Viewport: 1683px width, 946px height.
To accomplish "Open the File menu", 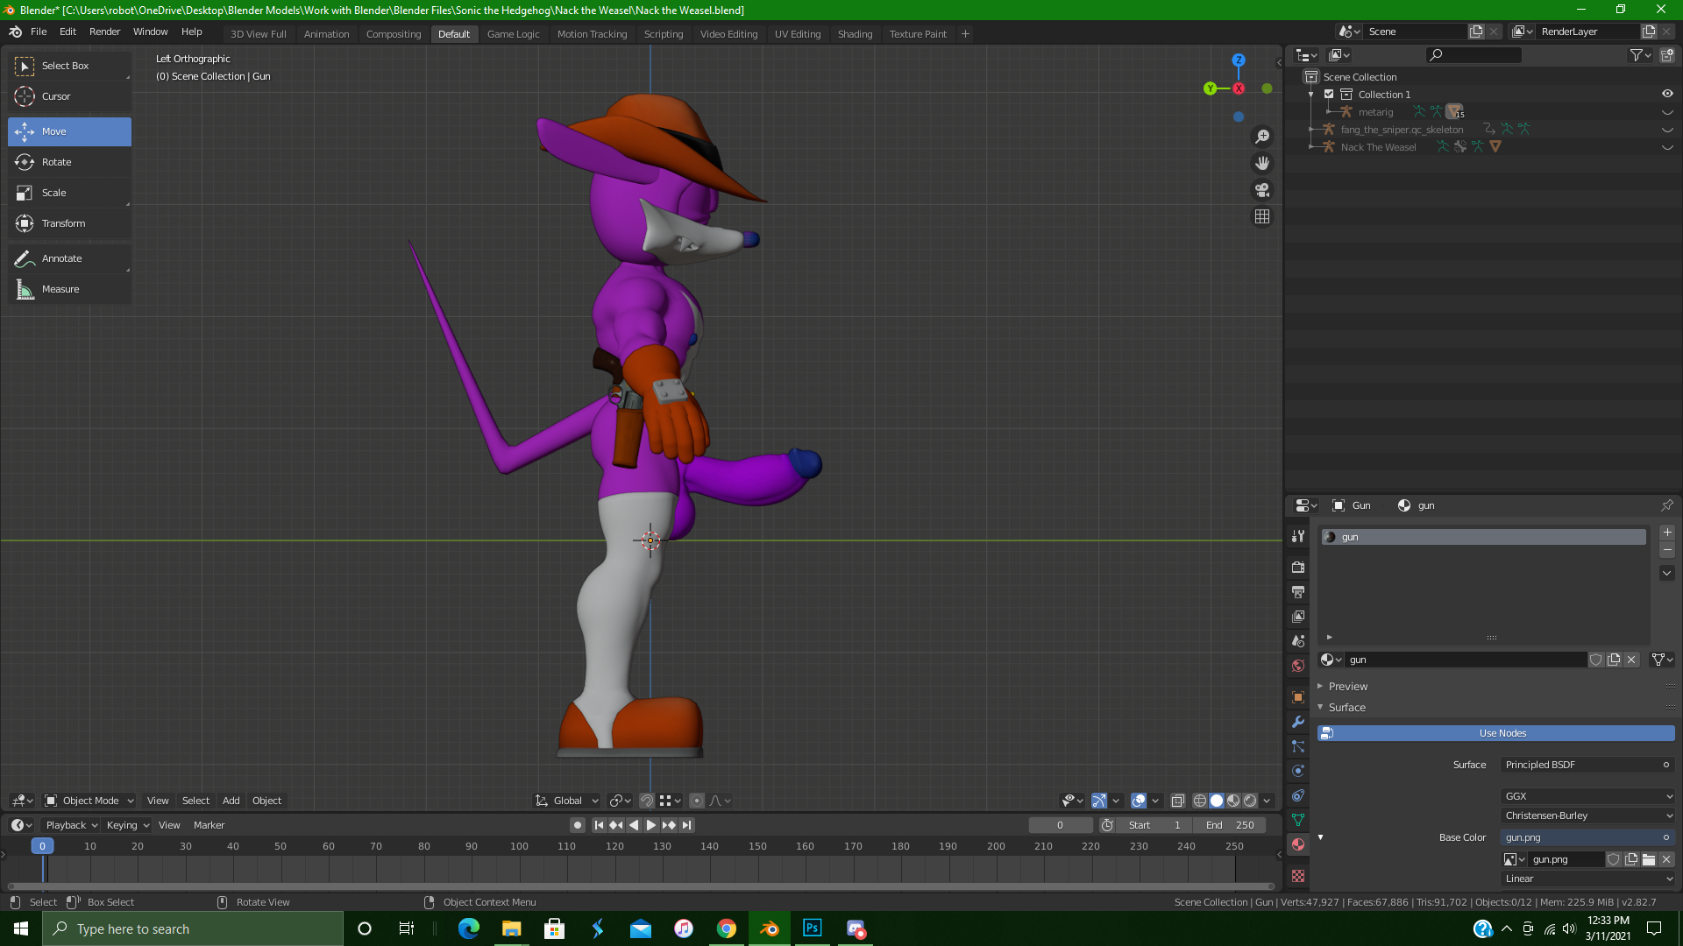I will (x=39, y=32).
